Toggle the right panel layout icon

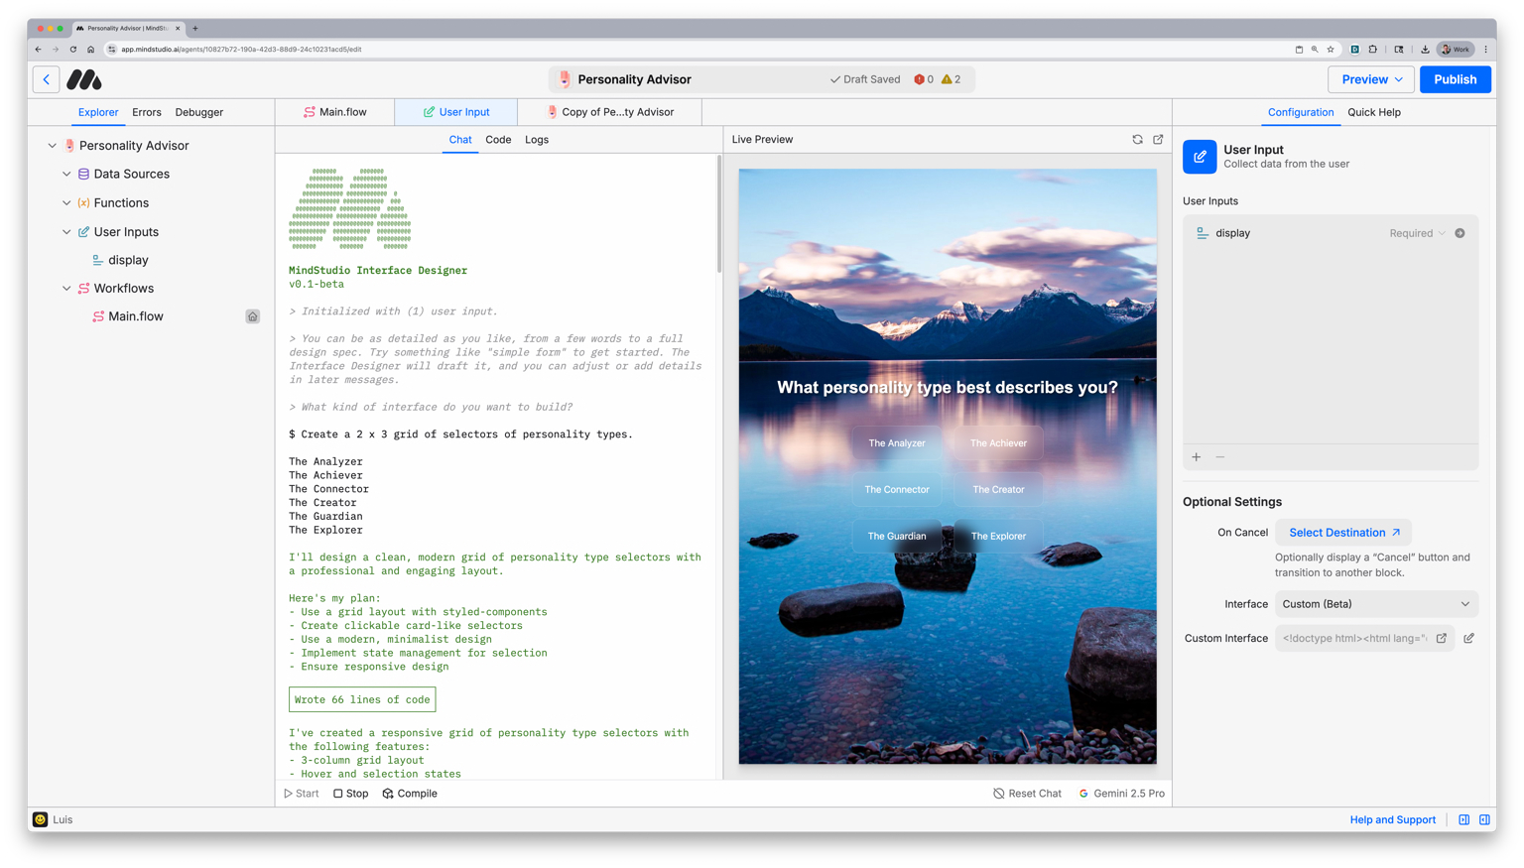click(x=1485, y=820)
